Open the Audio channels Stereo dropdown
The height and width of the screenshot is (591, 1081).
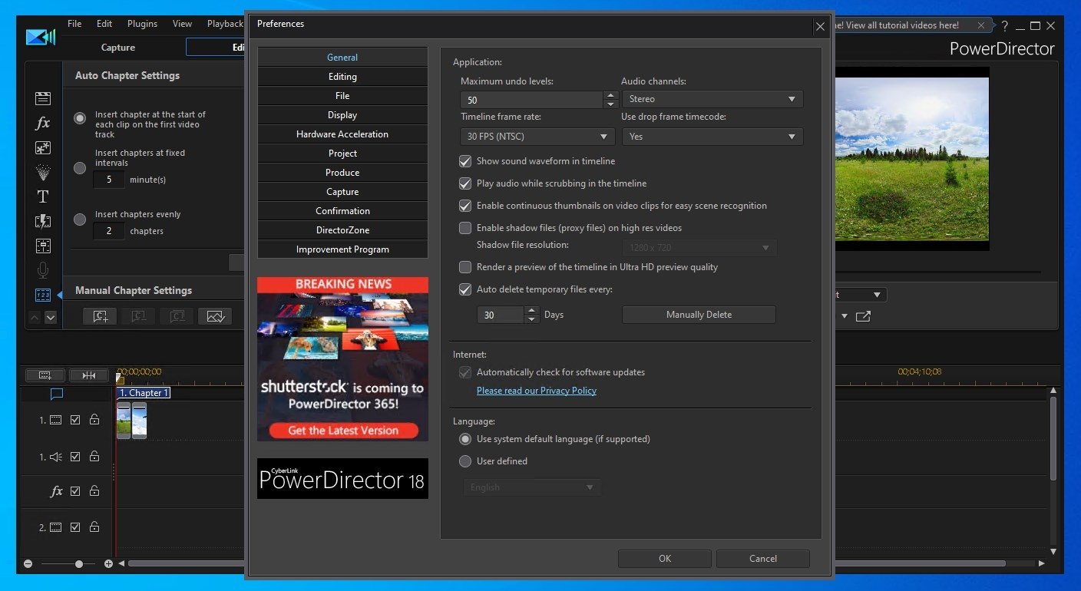[x=712, y=99]
